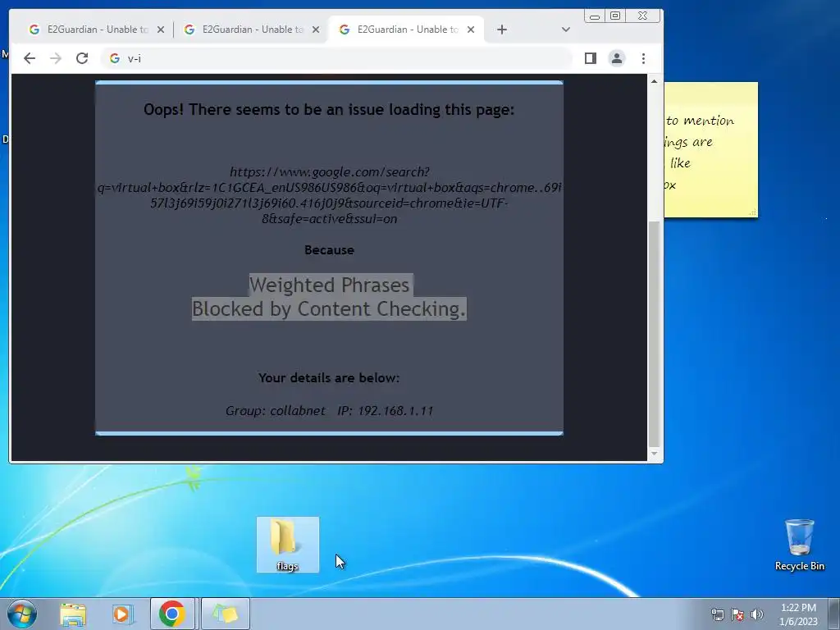
Task: Select the Recycle Bin desktop icon
Action: [x=799, y=545]
